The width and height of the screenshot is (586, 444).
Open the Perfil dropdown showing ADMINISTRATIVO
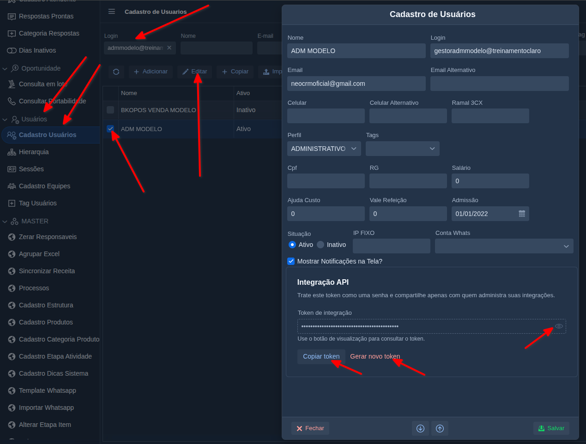324,149
